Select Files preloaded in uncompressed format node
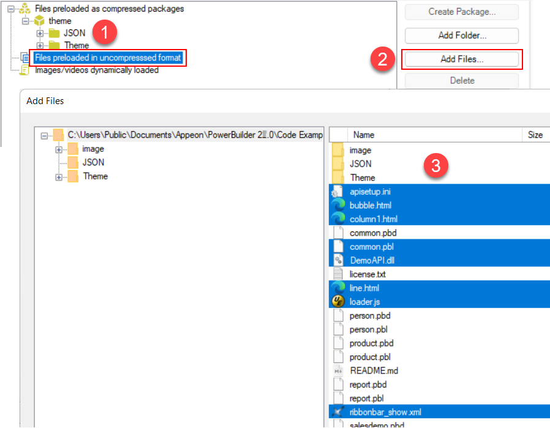The width and height of the screenshot is (550, 428). point(108,58)
